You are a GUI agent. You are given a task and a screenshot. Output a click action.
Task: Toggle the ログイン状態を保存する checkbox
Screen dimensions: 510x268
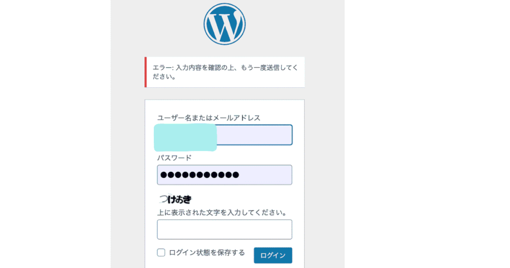(161, 253)
